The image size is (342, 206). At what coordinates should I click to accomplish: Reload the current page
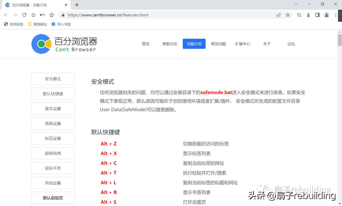(x=24, y=15)
